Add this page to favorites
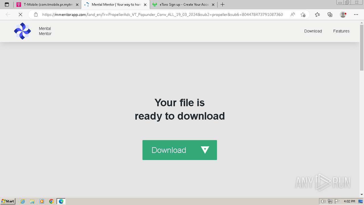Screen dimensions: 364x205 click(303, 15)
